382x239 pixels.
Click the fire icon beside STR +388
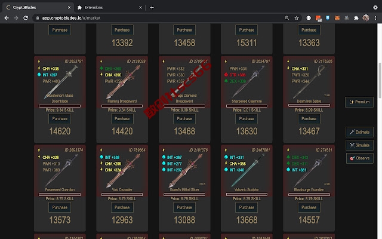click(226, 75)
